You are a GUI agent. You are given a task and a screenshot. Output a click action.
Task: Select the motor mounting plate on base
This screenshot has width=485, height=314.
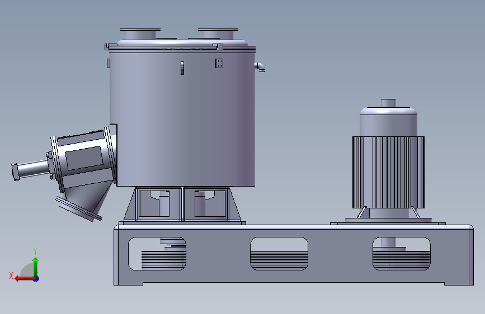388,223
